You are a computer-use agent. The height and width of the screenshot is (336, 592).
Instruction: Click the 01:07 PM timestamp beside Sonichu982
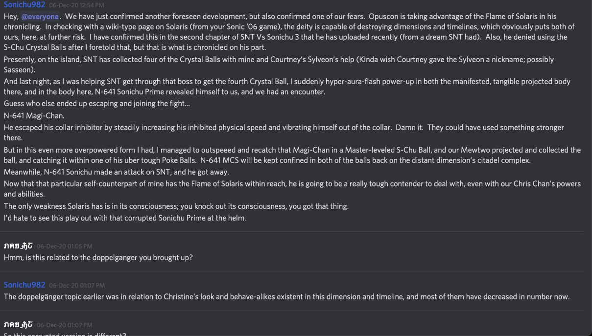point(76,285)
